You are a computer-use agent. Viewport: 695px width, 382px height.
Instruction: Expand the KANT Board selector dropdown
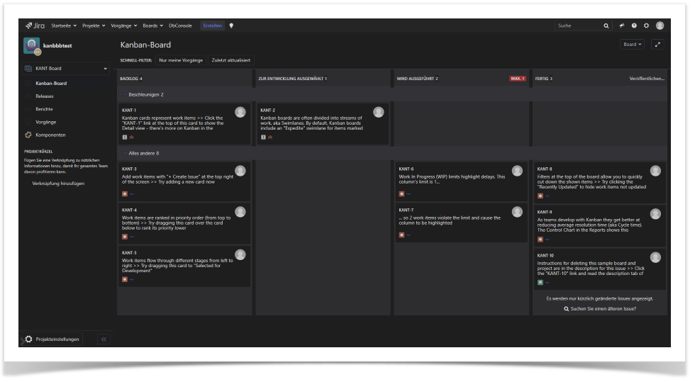click(65, 68)
